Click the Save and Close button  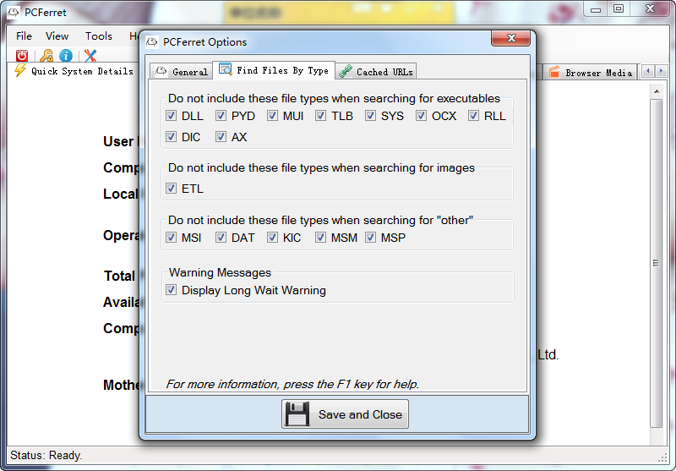click(x=345, y=414)
